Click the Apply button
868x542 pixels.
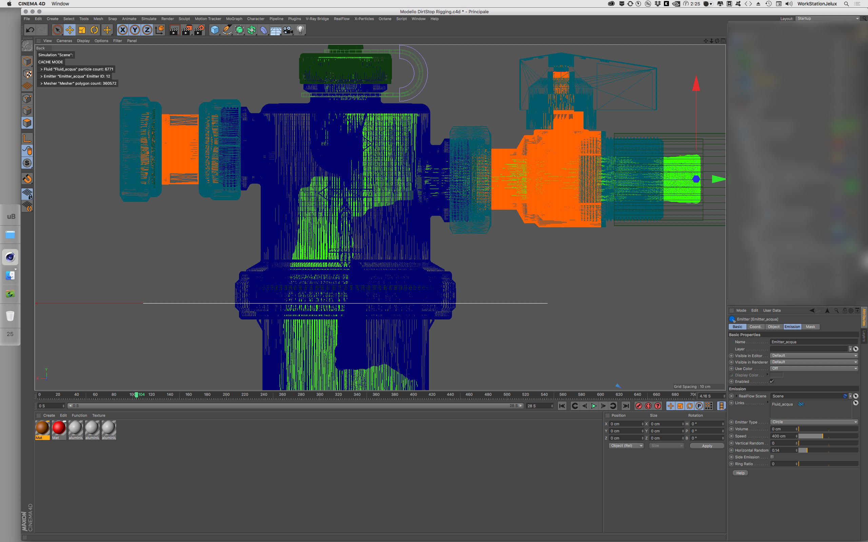tap(707, 446)
